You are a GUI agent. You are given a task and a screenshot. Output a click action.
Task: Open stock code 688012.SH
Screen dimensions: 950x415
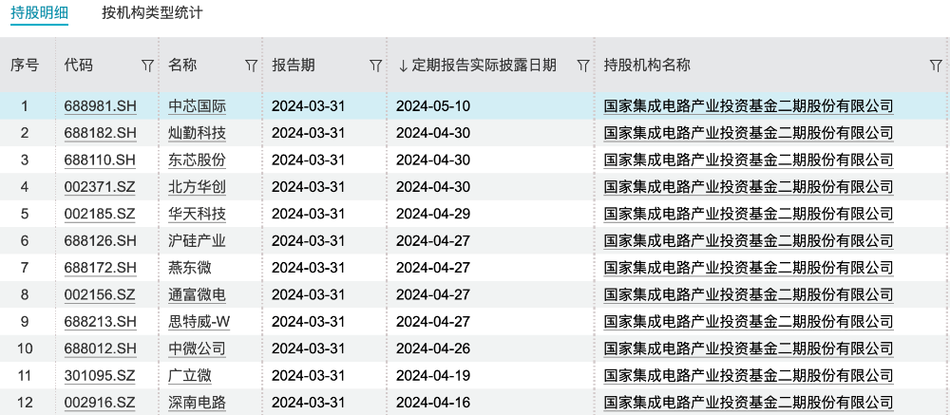101,349
